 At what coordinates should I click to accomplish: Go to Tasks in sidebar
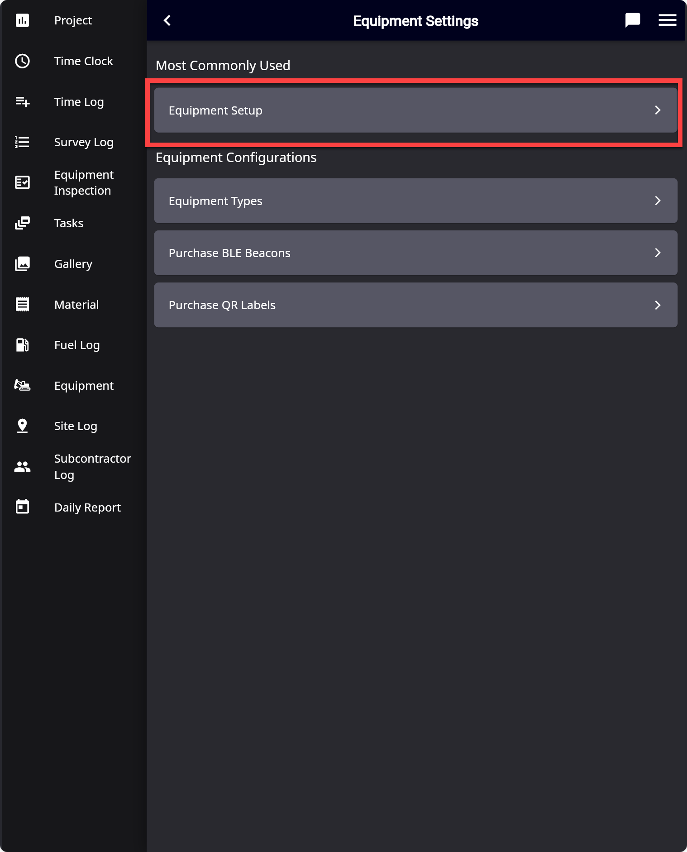[73, 223]
